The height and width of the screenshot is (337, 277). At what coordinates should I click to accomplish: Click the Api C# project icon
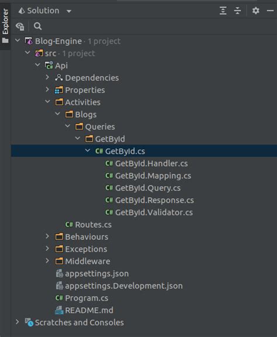(49, 66)
